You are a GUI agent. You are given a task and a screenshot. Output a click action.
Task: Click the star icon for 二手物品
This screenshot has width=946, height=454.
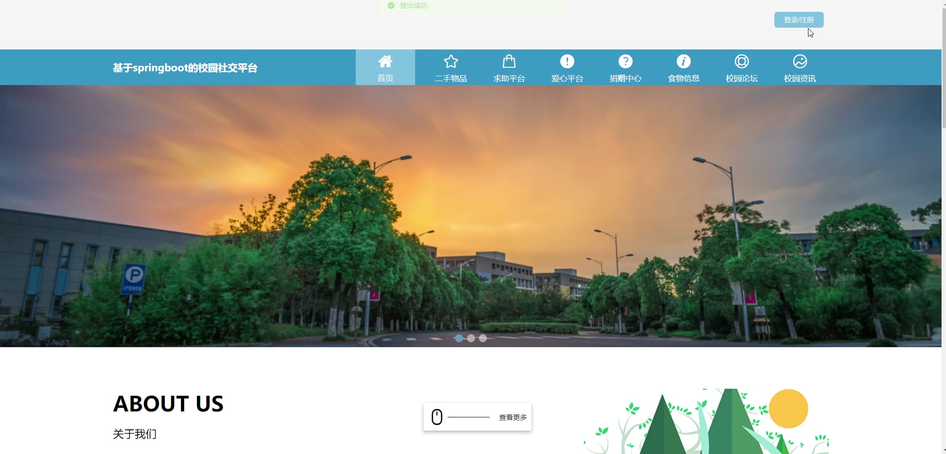pos(451,61)
